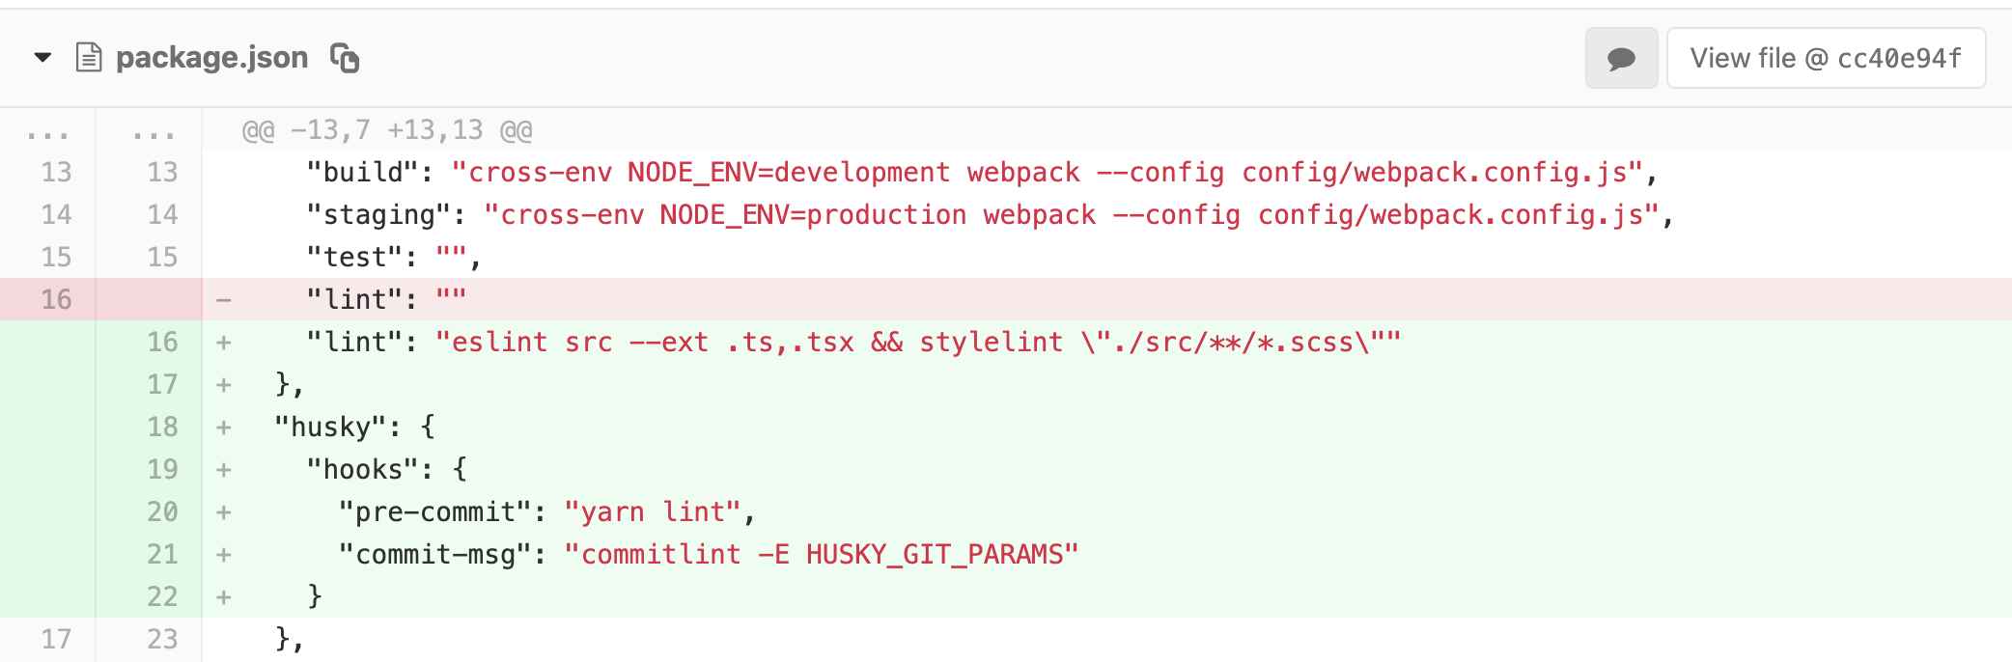The width and height of the screenshot is (2012, 662).
Task: Click new line number 20 for pre-commit
Action: (162, 511)
